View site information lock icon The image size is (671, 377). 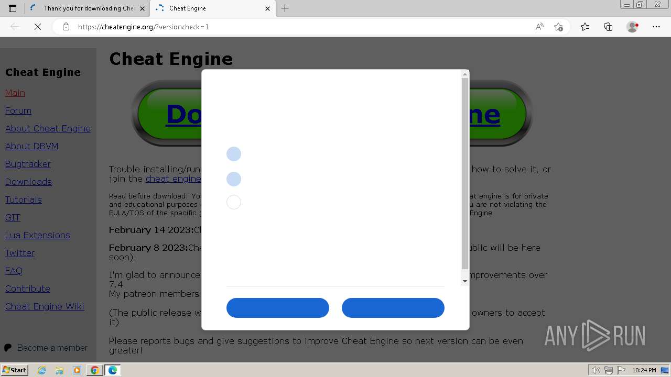coord(66,27)
